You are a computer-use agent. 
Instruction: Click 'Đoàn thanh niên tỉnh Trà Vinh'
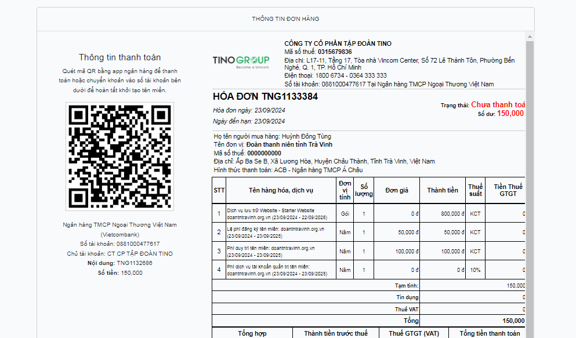pyautogui.click(x=289, y=144)
